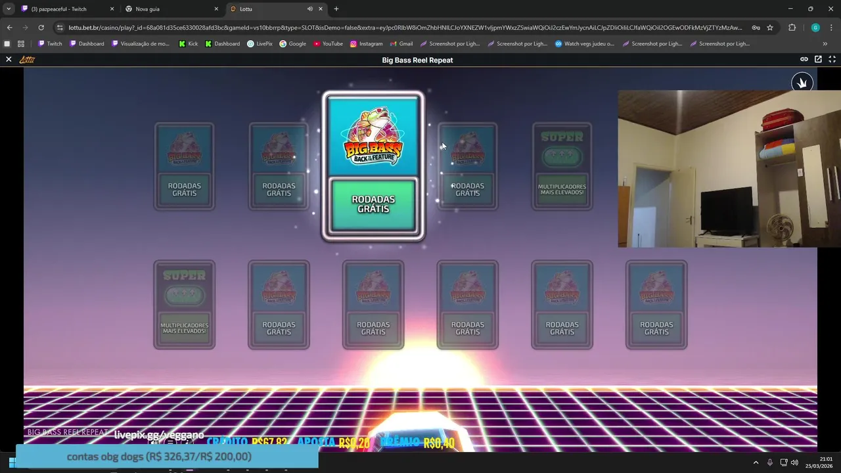
Task: Open the tab search dropdown arrow
Action: (9, 9)
